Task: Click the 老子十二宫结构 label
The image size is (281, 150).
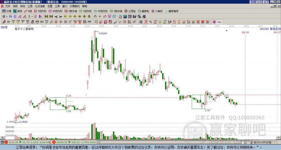Action: click(24, 29)
